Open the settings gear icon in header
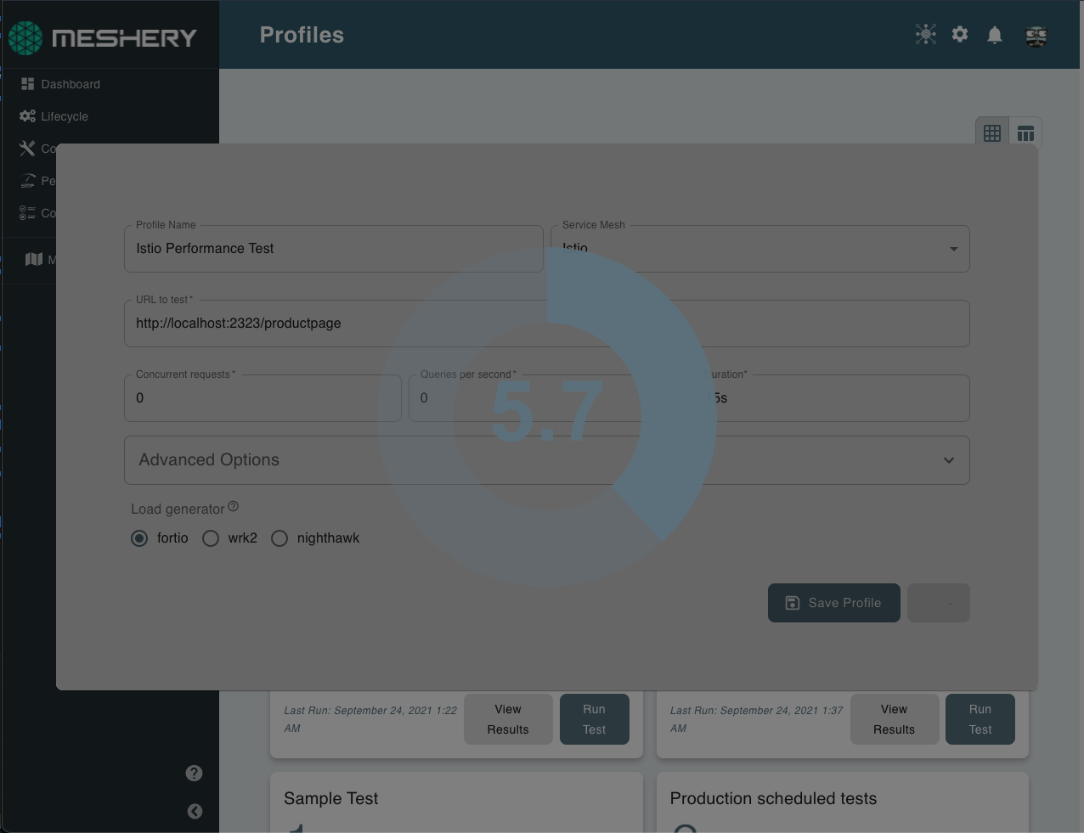This screenshot has width=1084, height=833. pos(960,35)
